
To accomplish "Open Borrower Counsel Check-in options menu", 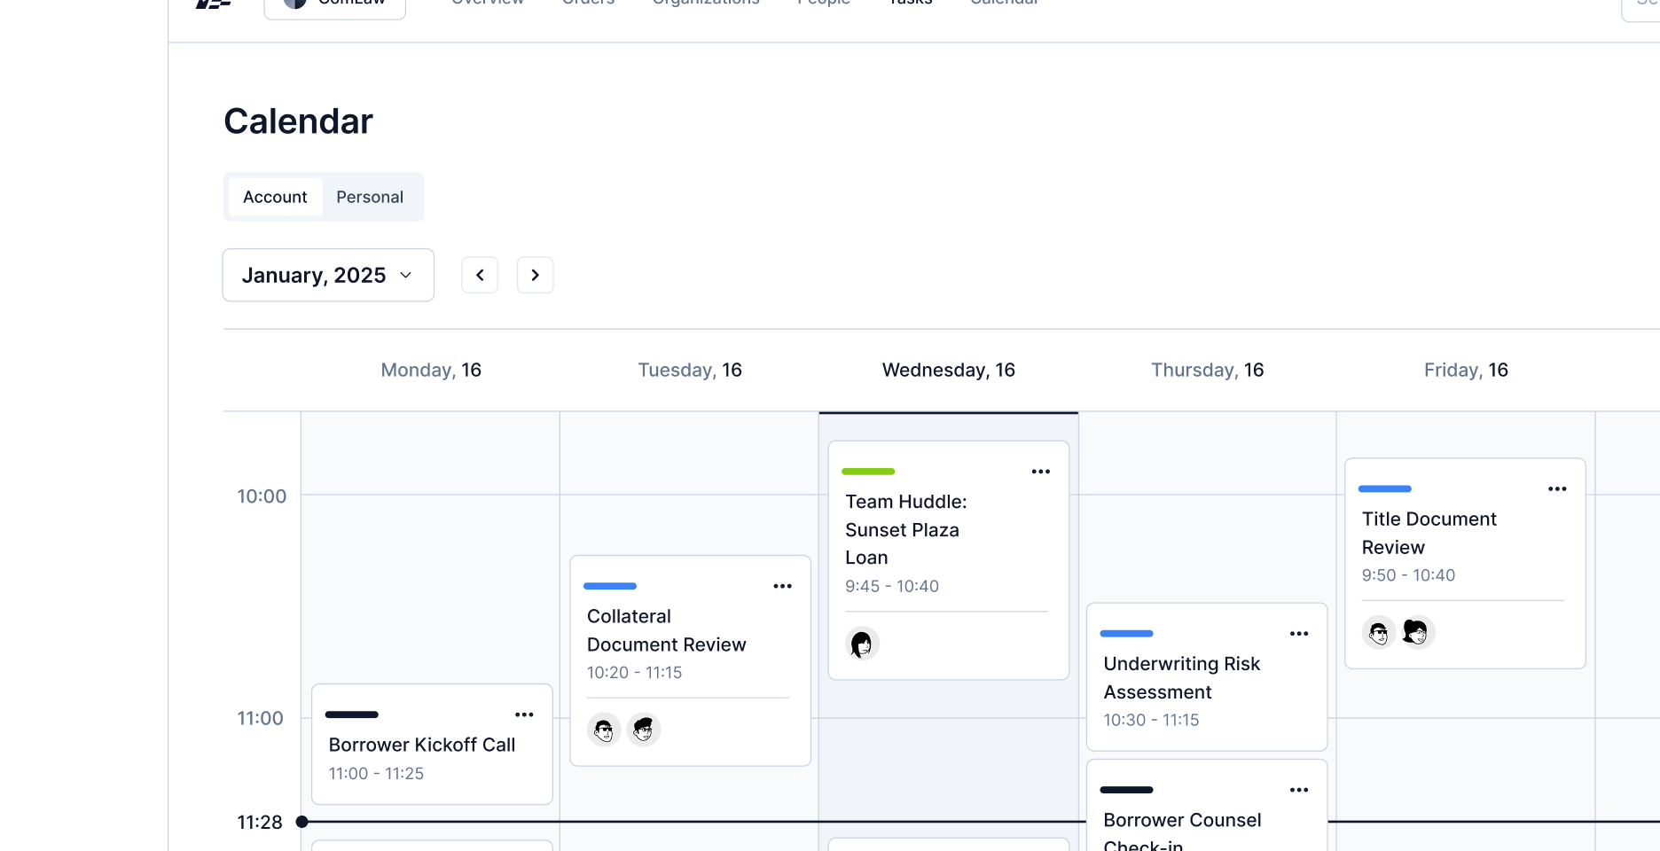I will pos(1298,790).
